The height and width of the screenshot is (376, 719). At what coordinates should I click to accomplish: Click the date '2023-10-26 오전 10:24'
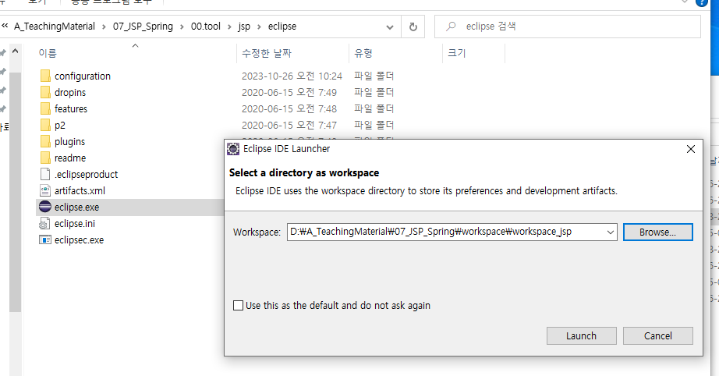292,76
